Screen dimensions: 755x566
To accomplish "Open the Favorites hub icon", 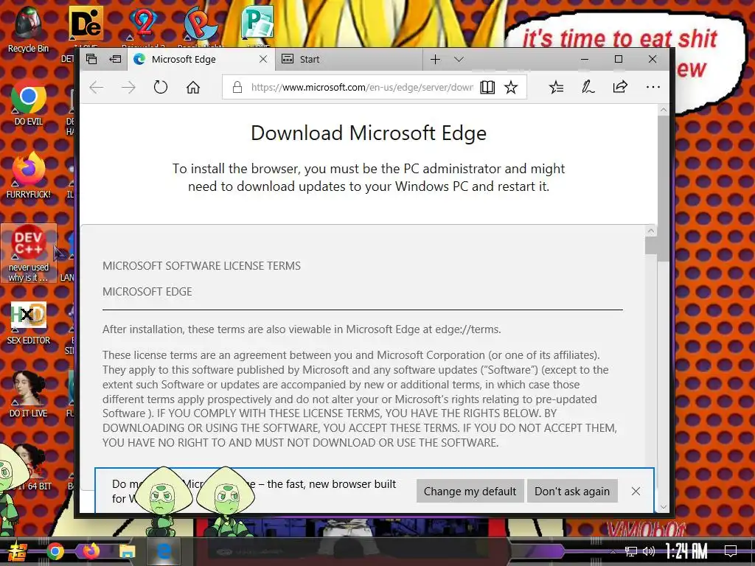I will coord(556,87).
